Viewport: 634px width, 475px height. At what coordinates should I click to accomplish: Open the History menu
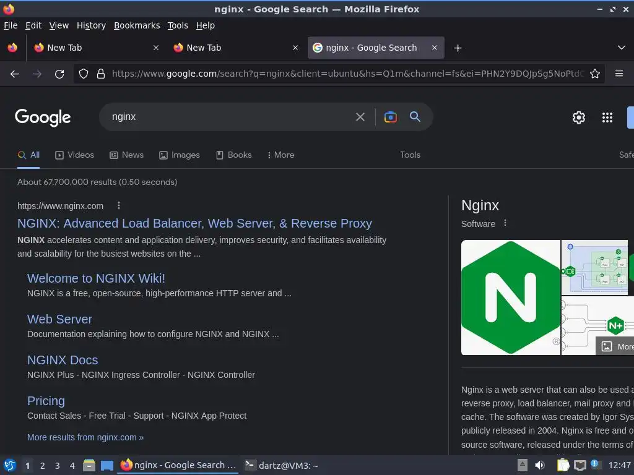(92, 25)
